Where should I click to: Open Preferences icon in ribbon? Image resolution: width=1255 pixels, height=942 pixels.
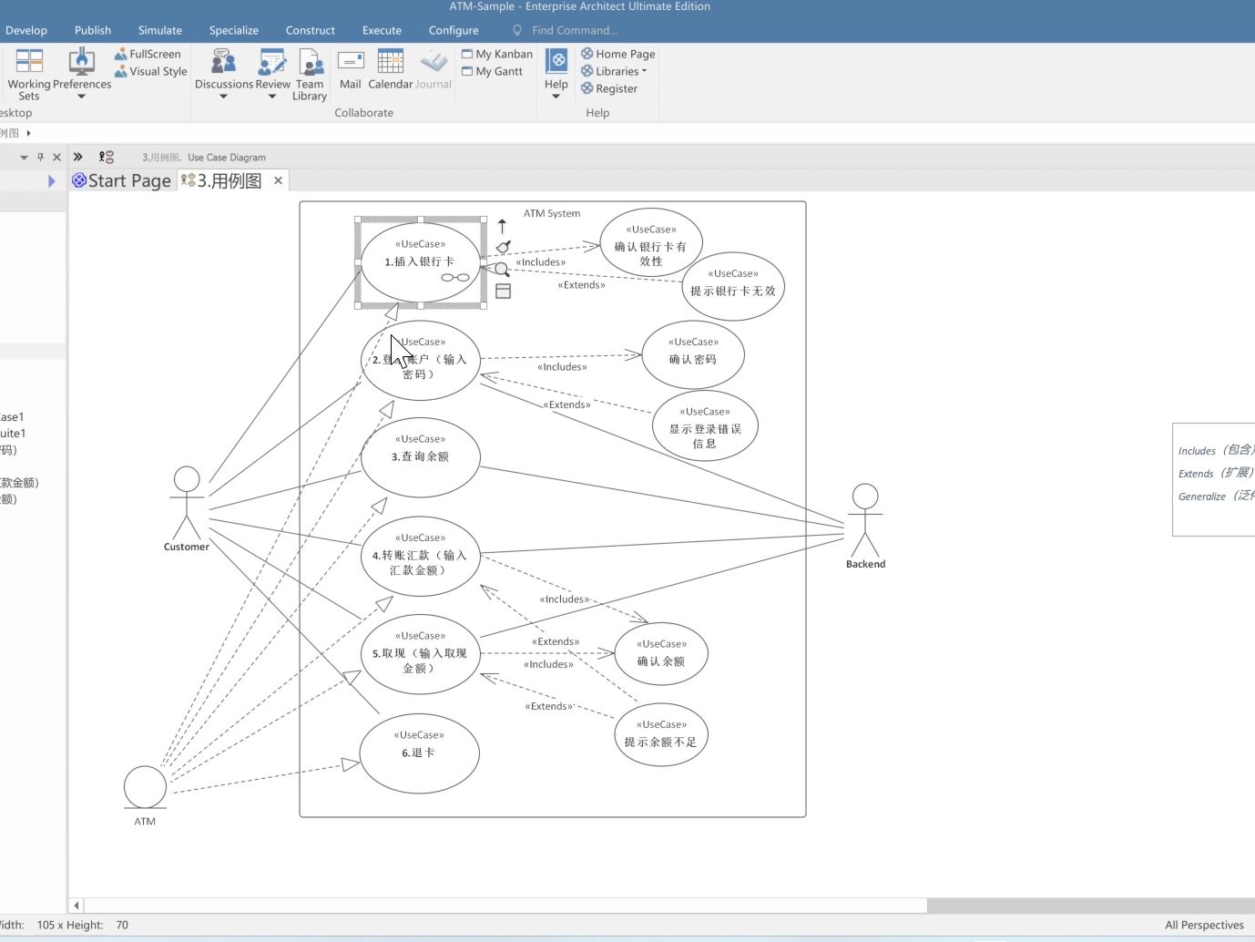pos(81,62)
